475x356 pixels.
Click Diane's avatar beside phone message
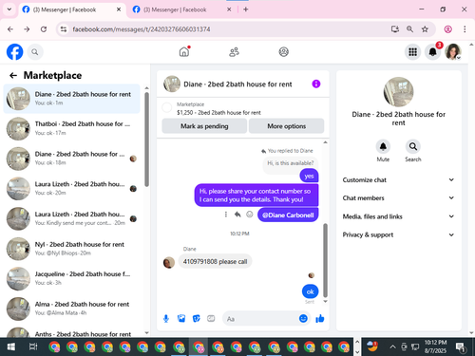coord(169,262)
